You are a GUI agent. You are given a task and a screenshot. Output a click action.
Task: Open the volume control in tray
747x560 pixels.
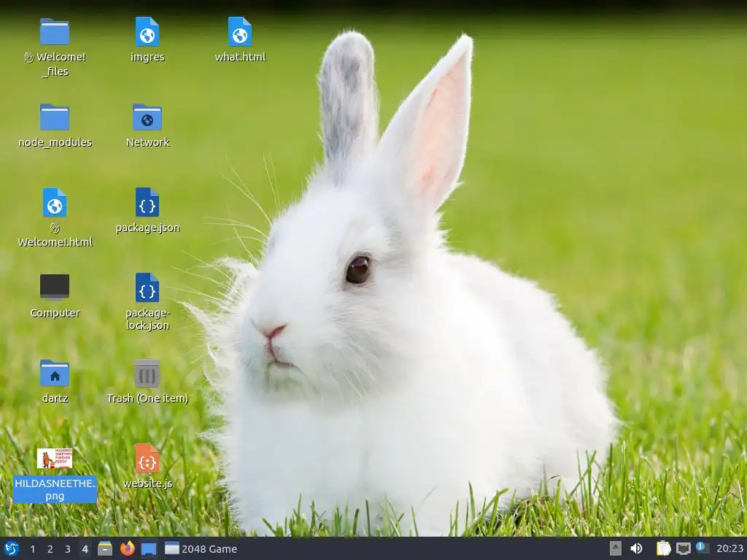click(x=636, y=548)
